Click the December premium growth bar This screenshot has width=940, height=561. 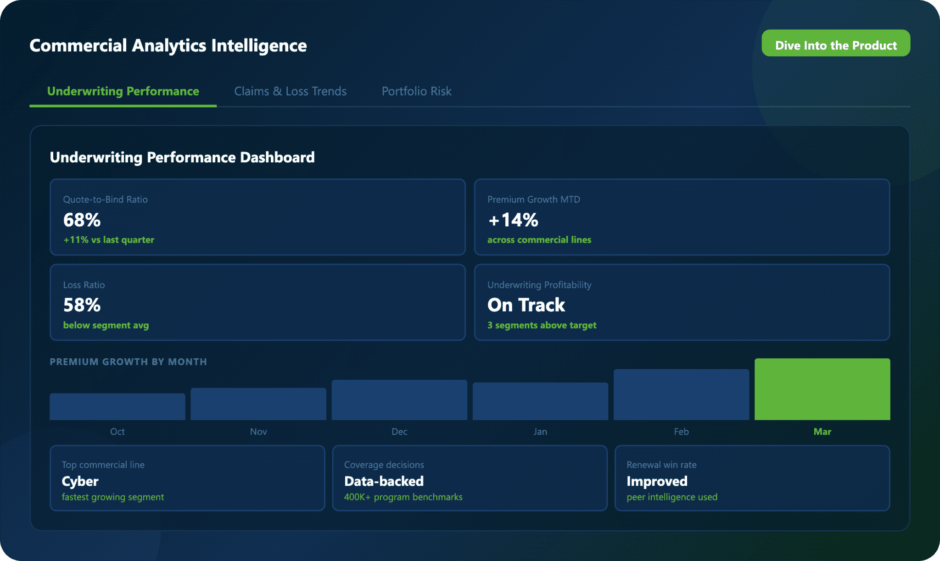click(399, 400)
